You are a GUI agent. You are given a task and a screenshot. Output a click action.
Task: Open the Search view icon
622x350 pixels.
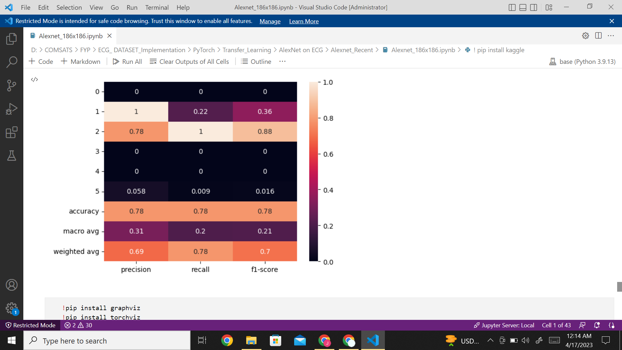point(11,62)
